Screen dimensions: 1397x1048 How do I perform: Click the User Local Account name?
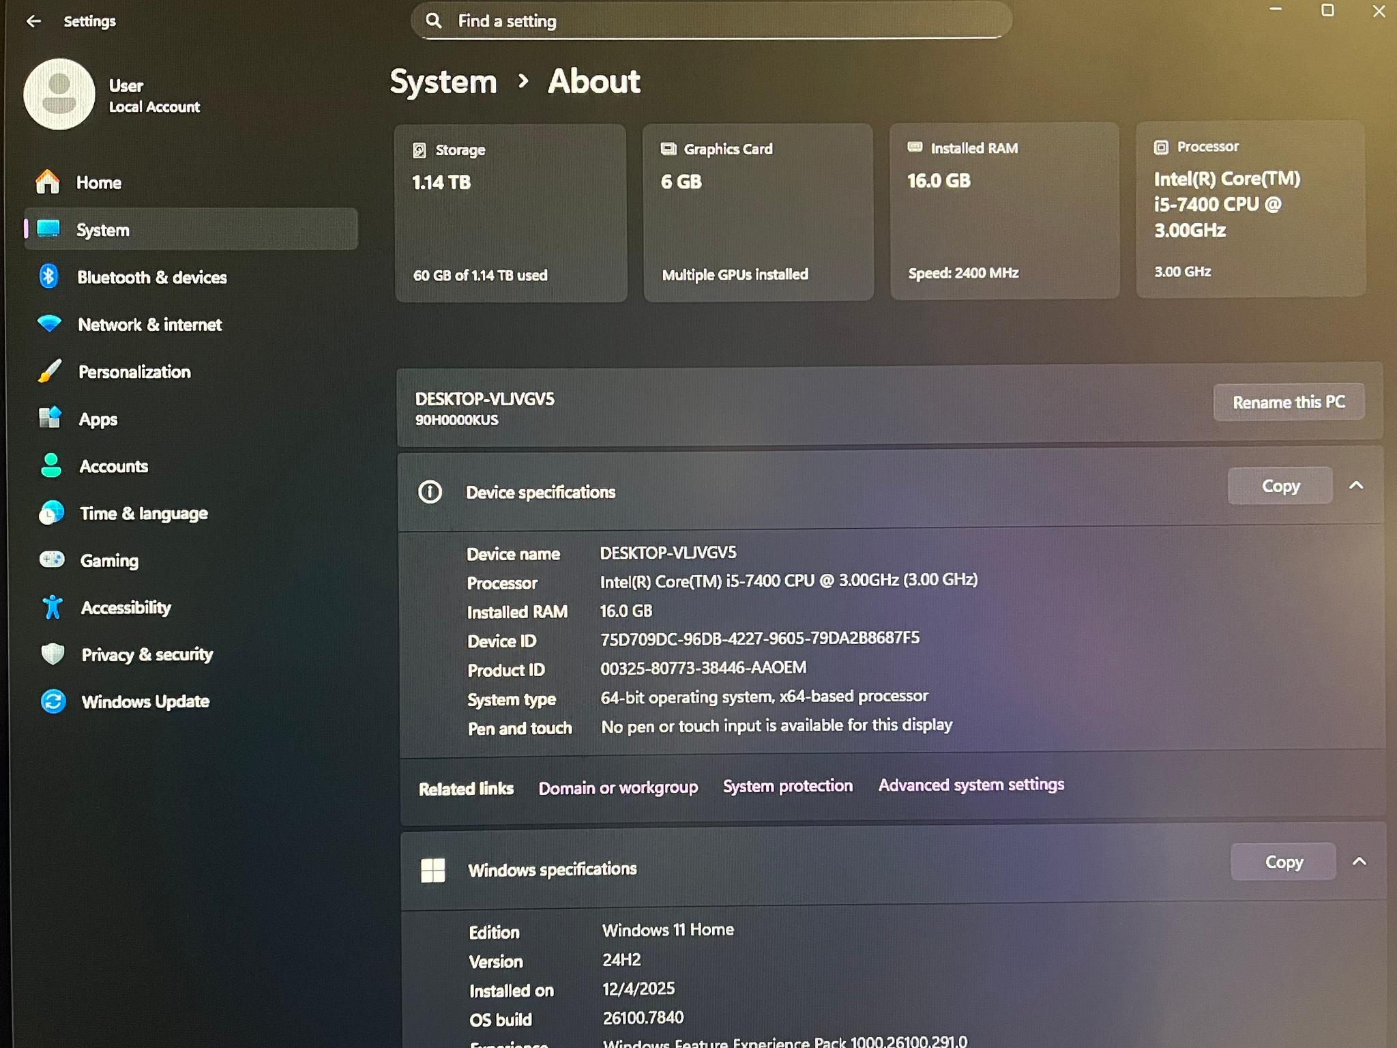(x=154, y=96)
